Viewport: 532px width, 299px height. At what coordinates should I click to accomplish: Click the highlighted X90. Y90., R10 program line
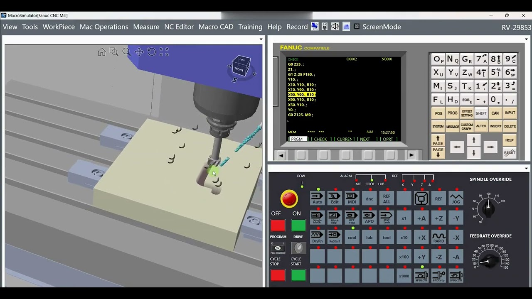[x=302, y=95]
